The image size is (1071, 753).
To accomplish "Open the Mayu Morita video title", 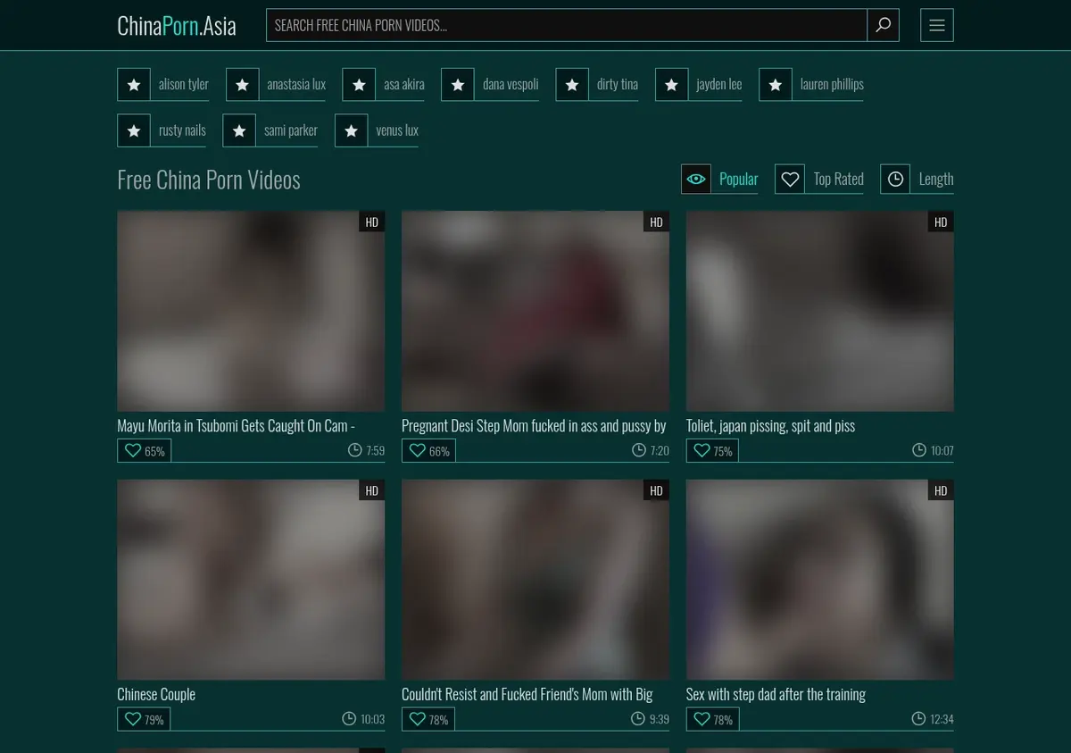I will [237, 426].
